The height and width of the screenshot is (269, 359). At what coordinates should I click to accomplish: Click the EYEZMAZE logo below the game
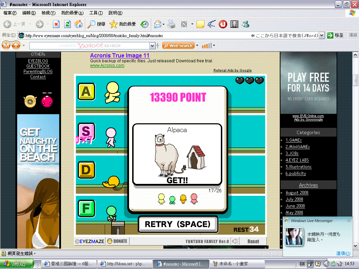tap(90, 241)
